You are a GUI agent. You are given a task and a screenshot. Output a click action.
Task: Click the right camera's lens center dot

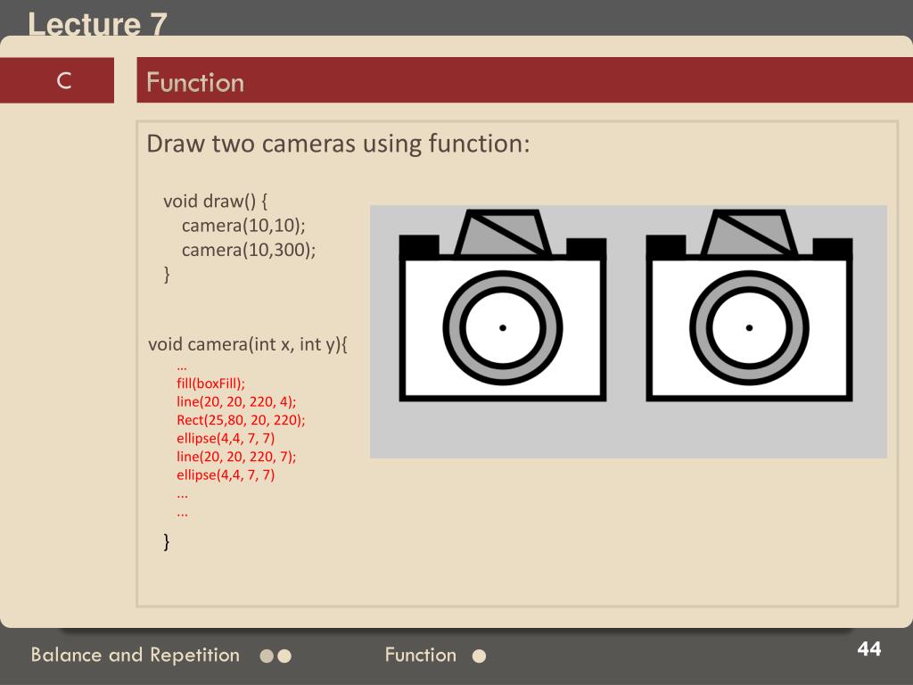click(749, 328)
